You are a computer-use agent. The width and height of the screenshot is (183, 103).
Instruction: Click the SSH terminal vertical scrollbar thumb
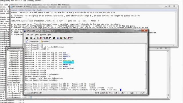coord(146,75)
